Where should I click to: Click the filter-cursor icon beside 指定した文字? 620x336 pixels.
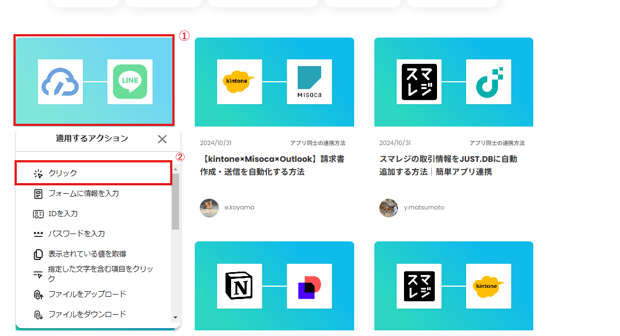(x=38, y=274)
